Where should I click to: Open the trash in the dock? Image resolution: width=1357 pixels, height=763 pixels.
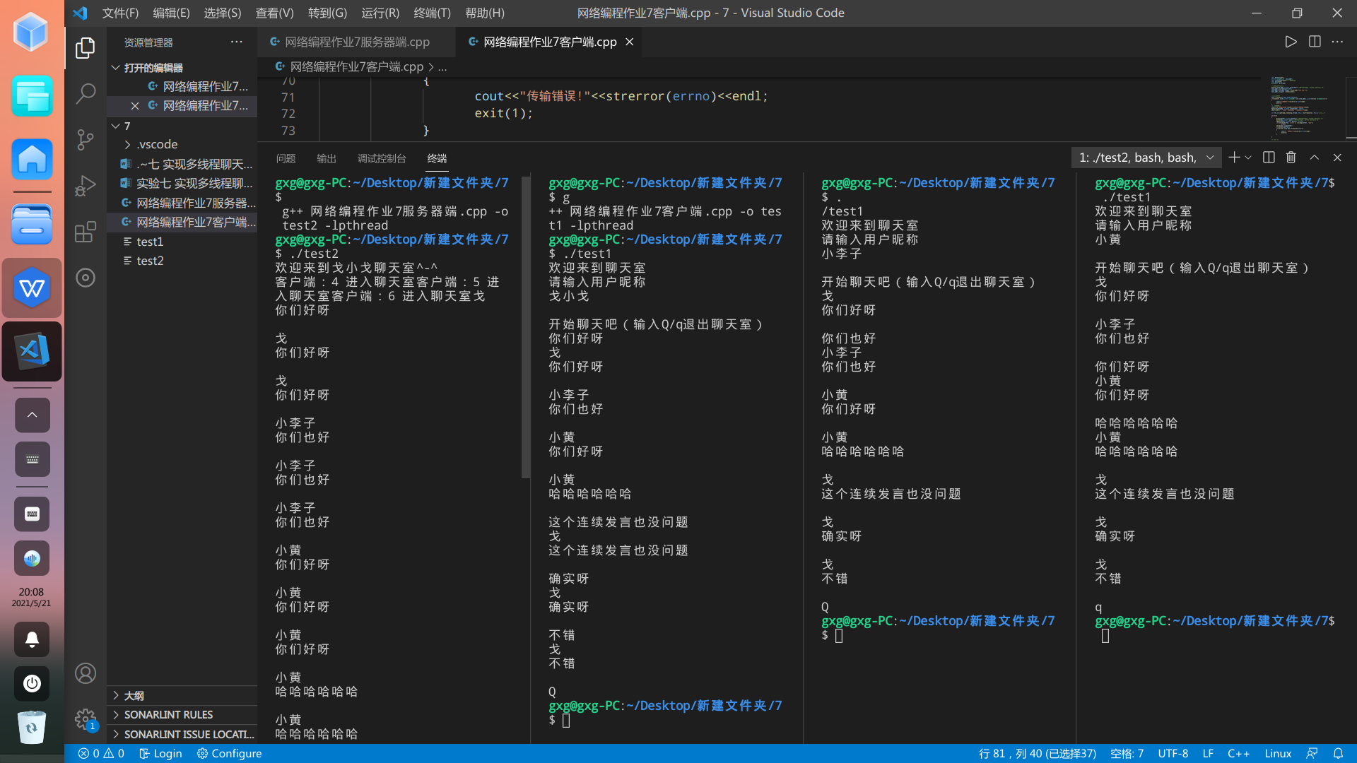coord(32,727)
